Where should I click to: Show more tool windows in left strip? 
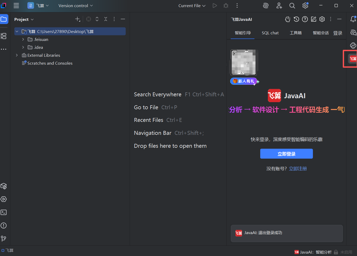pyautogui.click(x=4, y=49)
